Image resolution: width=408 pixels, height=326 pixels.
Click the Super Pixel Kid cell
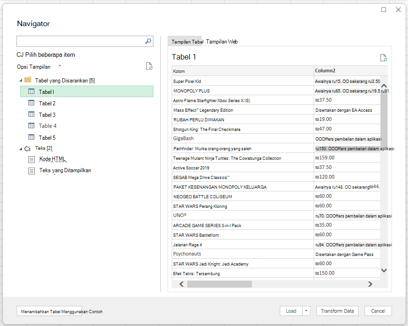[x=243, y=81]
